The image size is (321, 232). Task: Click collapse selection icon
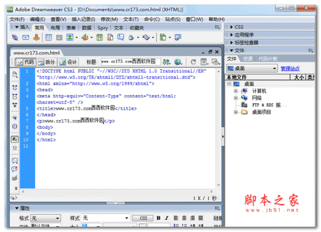[15, 96]
